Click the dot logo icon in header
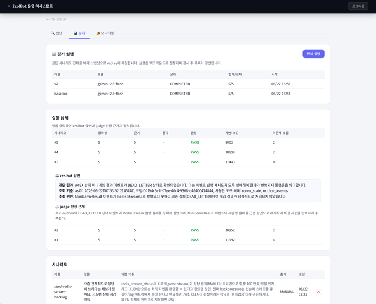 click(x=9, y=6)
